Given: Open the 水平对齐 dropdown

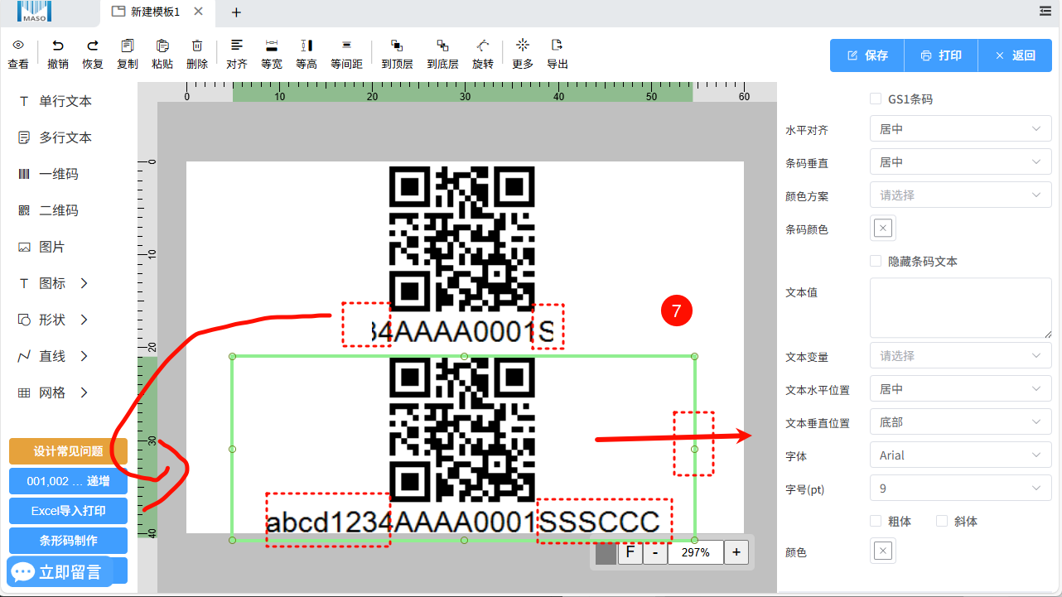Looking at the screenshot, I should [x=961, y=129].
